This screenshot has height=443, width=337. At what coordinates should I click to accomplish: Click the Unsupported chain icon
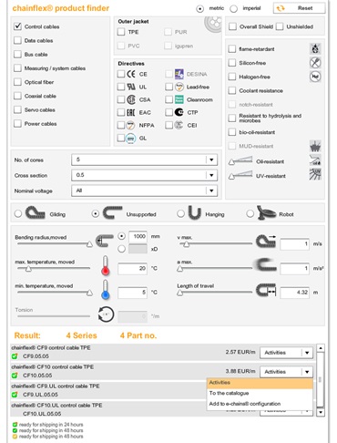[x=112, y=213]
